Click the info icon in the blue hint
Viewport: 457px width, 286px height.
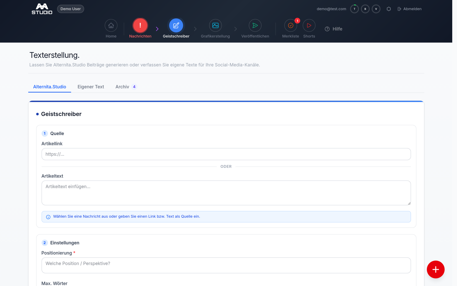pos(48,217)
